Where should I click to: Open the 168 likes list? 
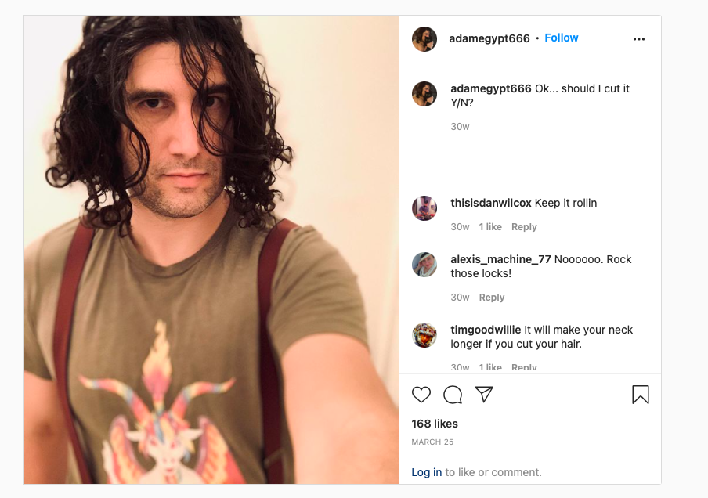coord(435,424)
